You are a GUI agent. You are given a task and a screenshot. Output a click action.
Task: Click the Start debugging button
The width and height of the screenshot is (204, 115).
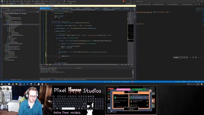[x=51, y=4]
